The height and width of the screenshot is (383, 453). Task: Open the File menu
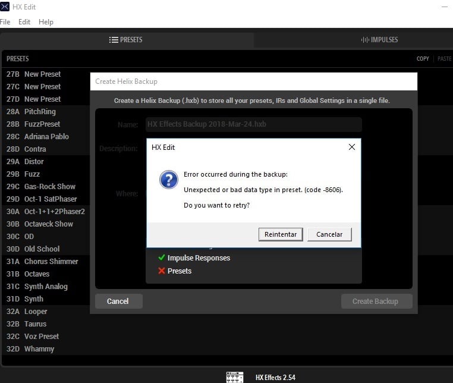tap(5, 22)
